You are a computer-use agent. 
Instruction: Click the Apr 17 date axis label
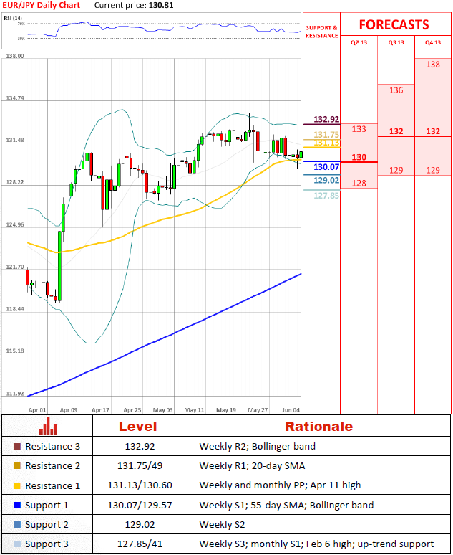coord(100,410)
